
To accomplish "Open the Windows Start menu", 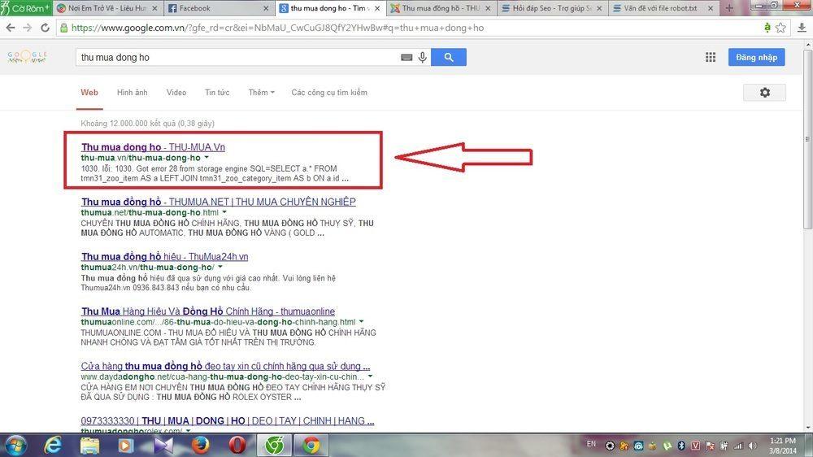I will [x=15, y=446].
